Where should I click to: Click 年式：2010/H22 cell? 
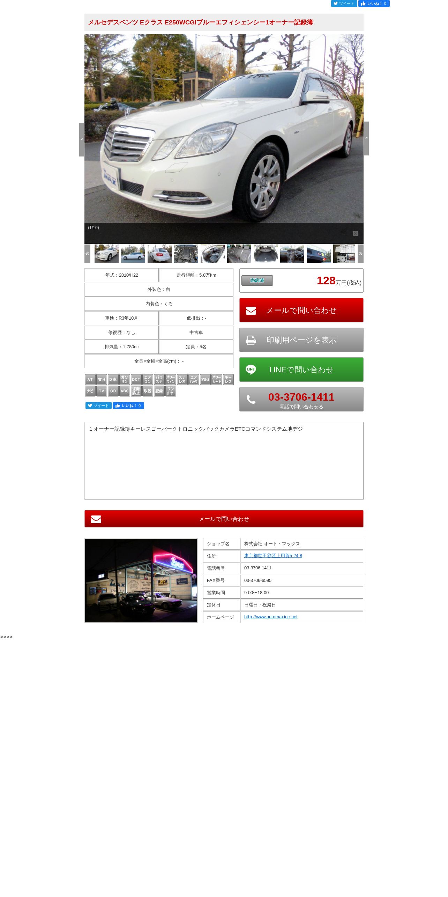pyautogui.click(x=121, y=275)
